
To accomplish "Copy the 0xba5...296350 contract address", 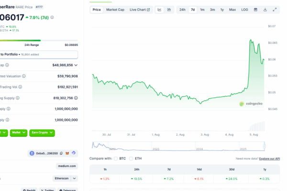I will click(61, 153).
